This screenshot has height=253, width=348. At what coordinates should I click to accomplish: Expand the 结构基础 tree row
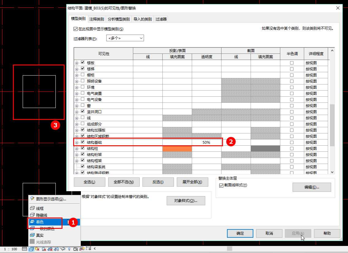77,143
